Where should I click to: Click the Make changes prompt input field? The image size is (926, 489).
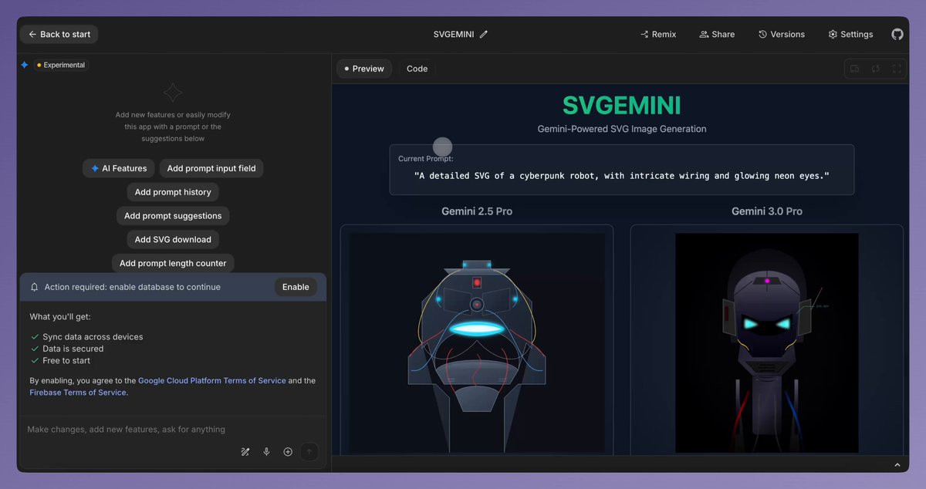pyautogui.click(x=173, y=429)
